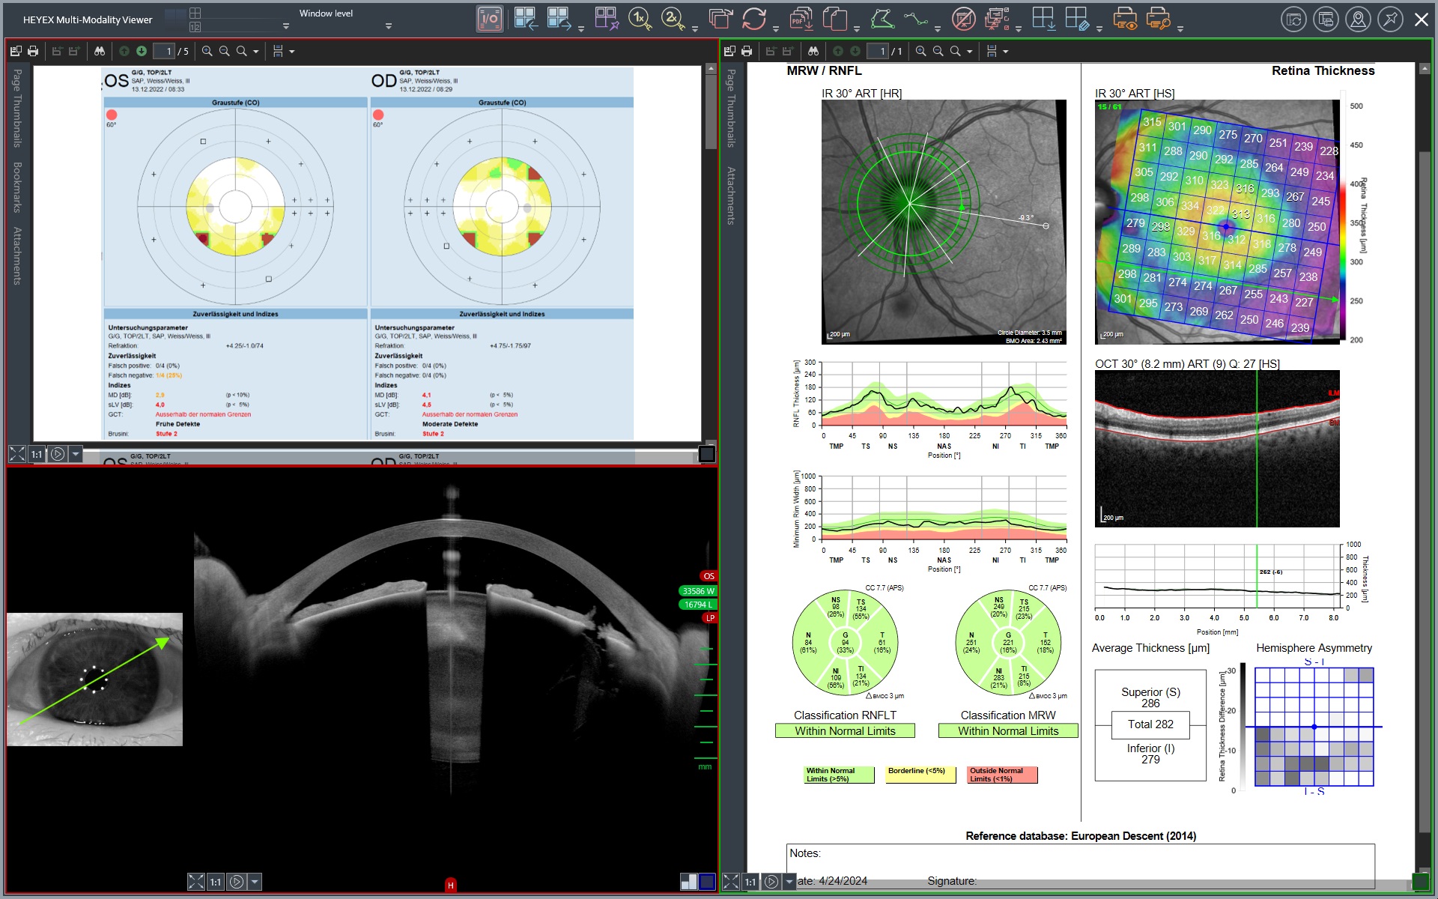Click the pin icon in top toolbar

coord(1390,19)
